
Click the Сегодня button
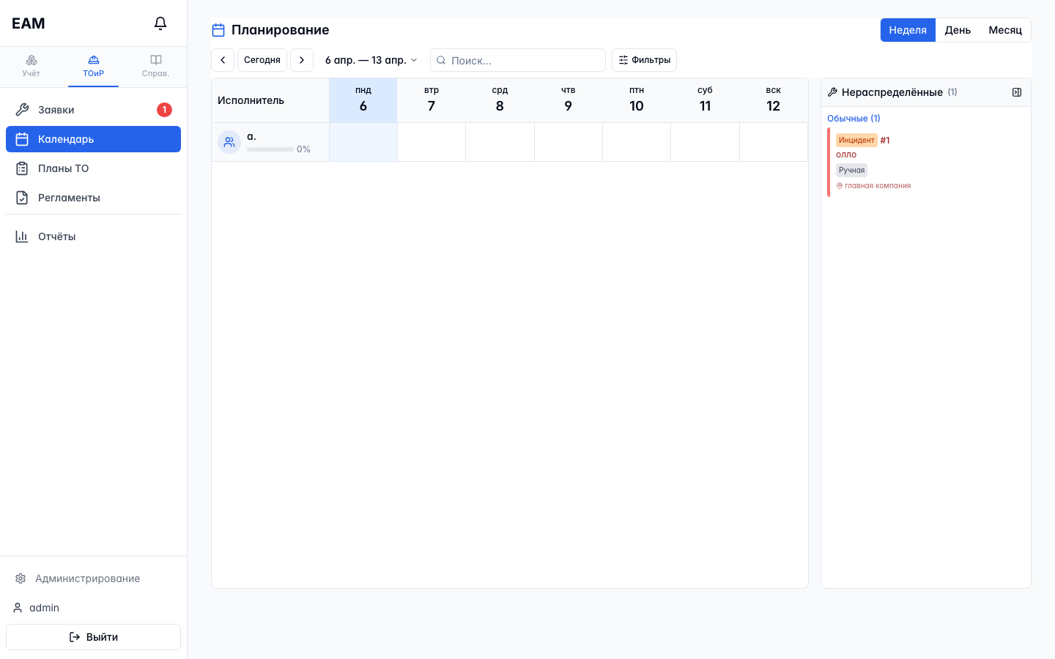(x=262, y=60)
